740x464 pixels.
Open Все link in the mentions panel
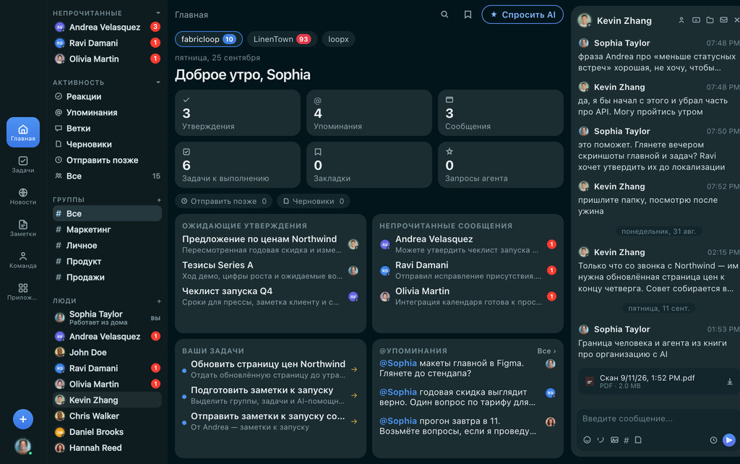(x=546, y=351)
